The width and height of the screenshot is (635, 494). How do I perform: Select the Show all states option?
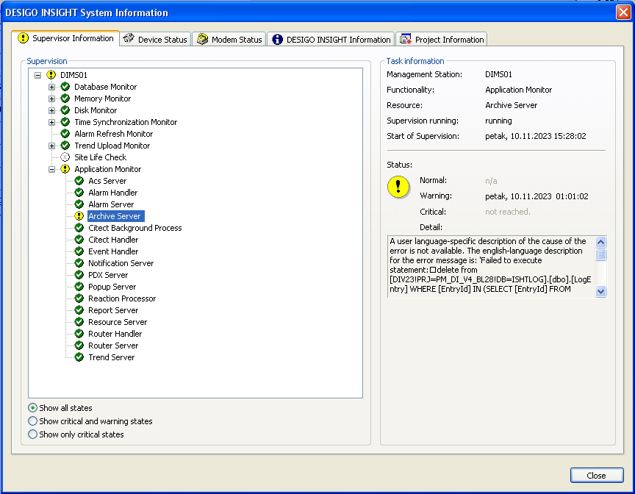click(x=32, y=408)
